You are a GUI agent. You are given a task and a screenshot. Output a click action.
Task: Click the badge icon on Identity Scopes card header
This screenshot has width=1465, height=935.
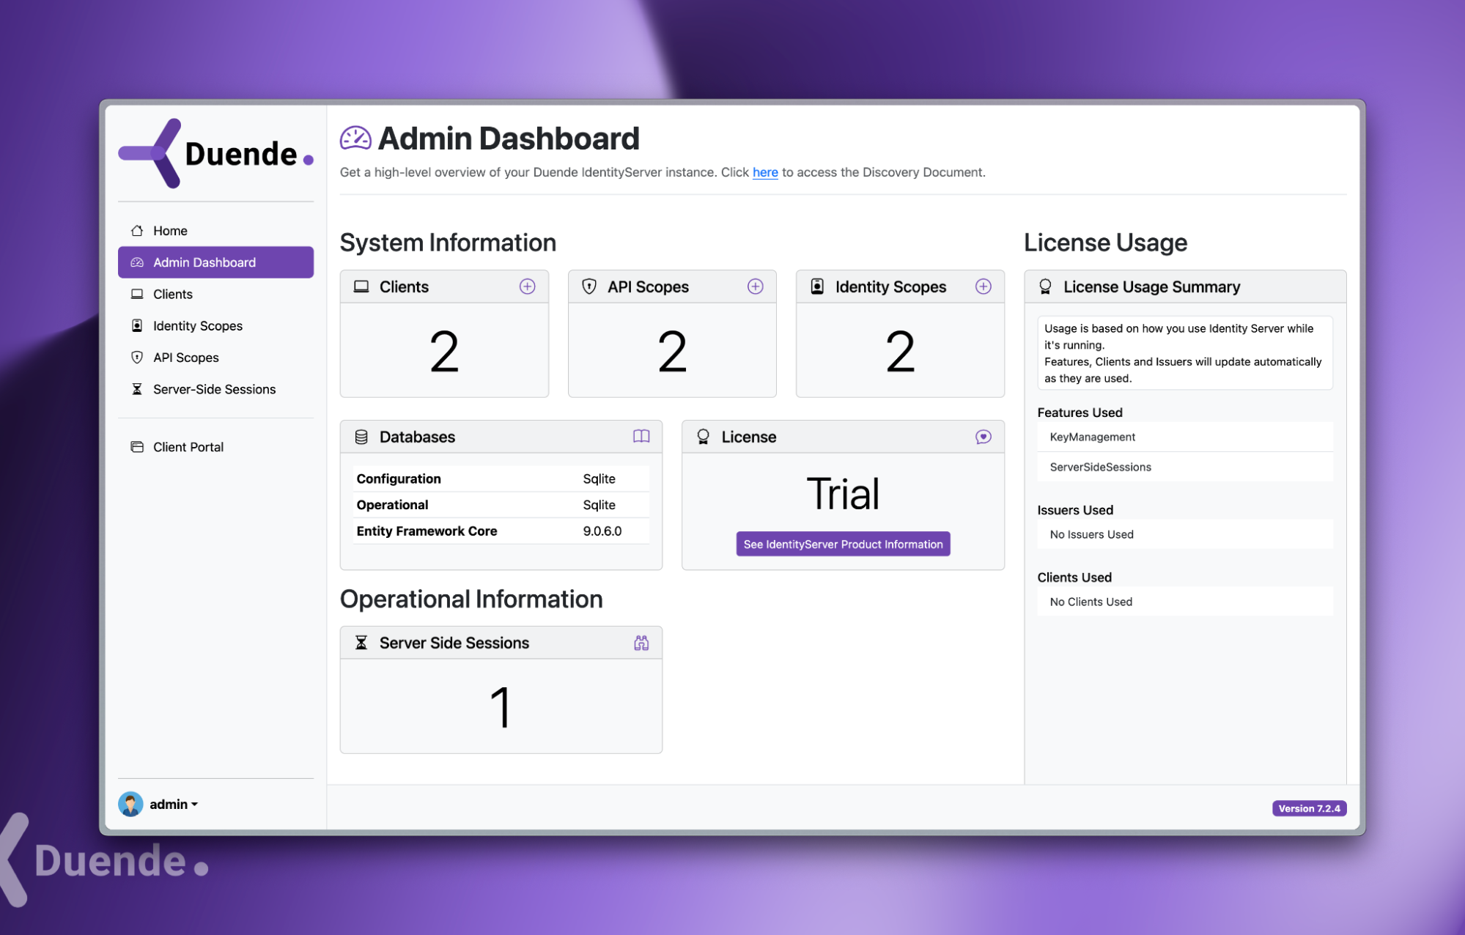[817, 287]
